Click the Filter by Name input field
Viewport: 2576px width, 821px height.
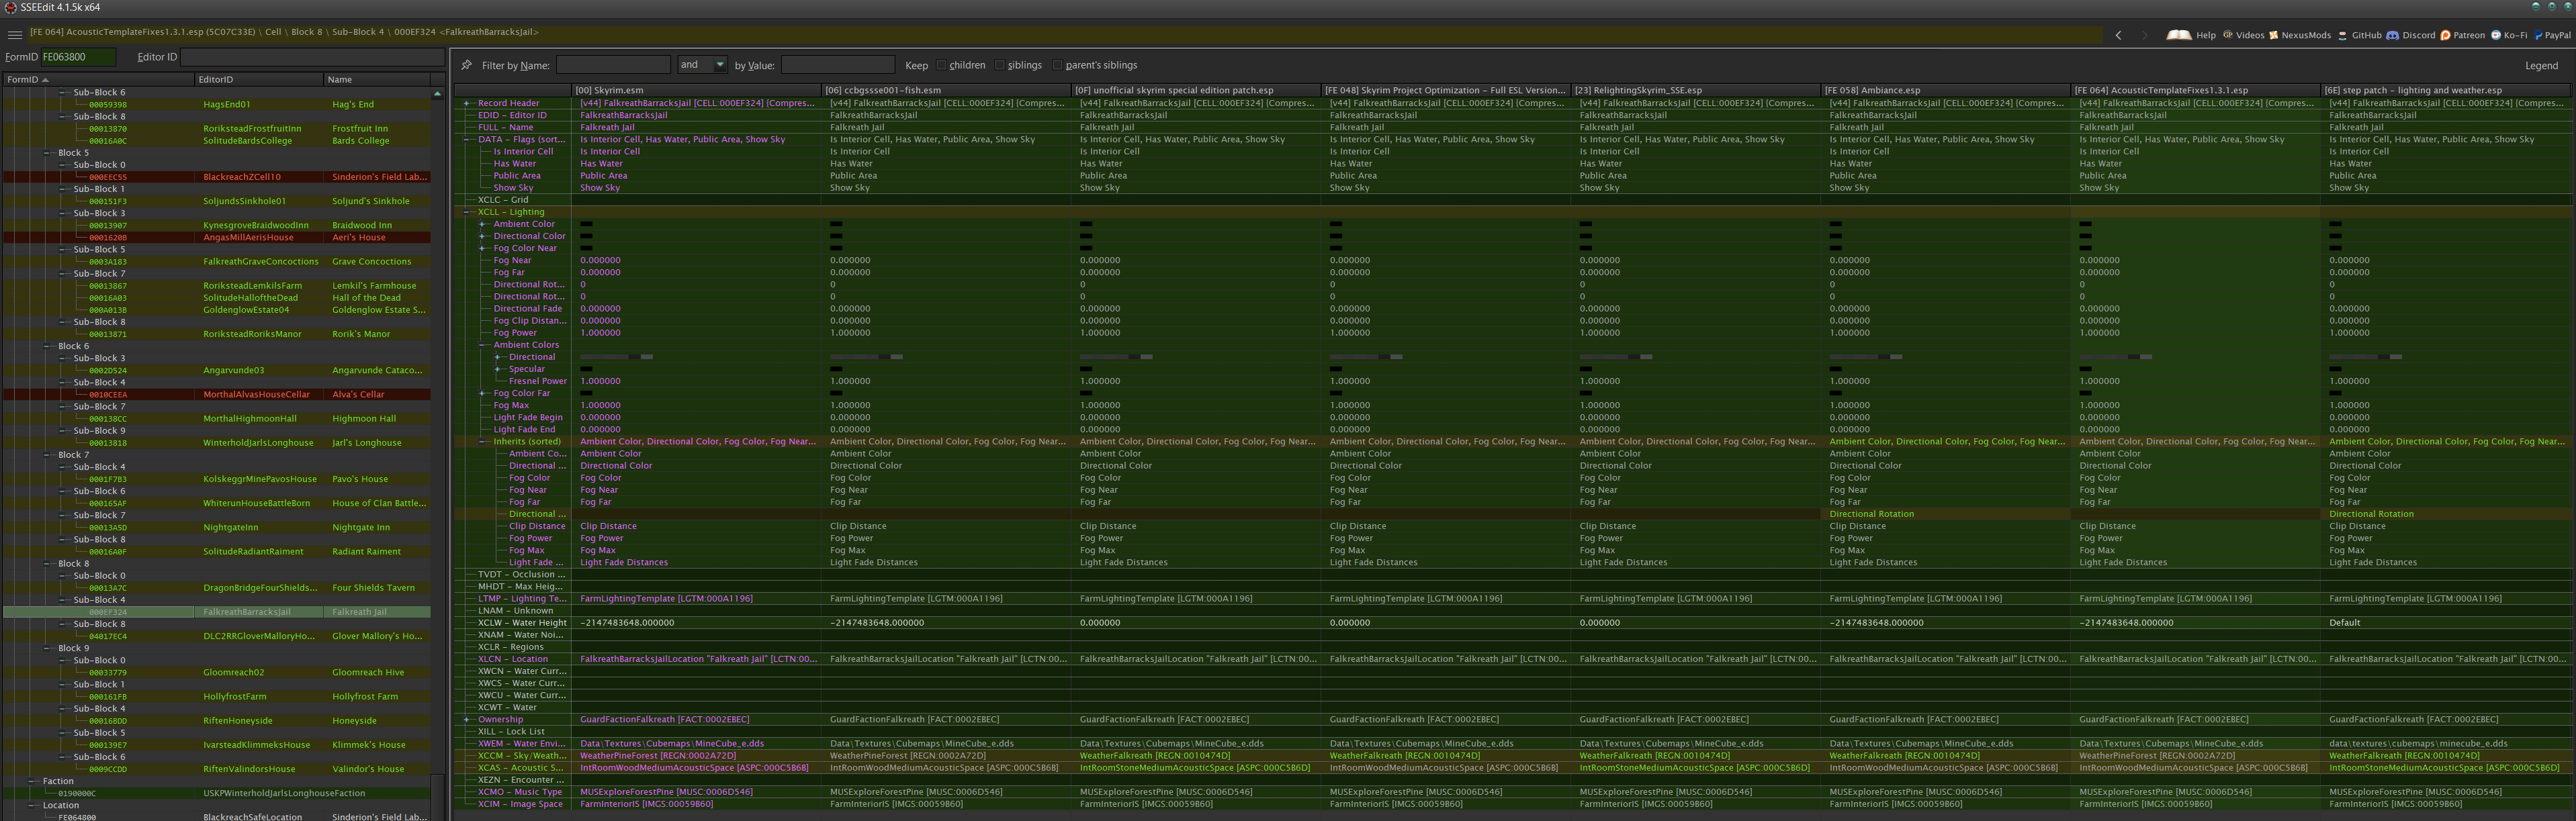pyautogui.click(x=613, y=65)
